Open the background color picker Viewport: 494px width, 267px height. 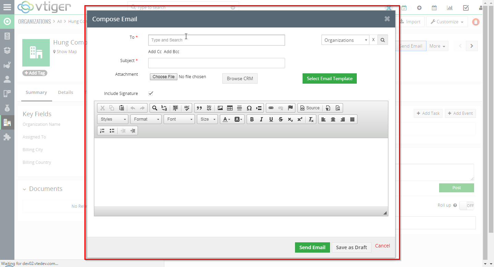(238, 119)
